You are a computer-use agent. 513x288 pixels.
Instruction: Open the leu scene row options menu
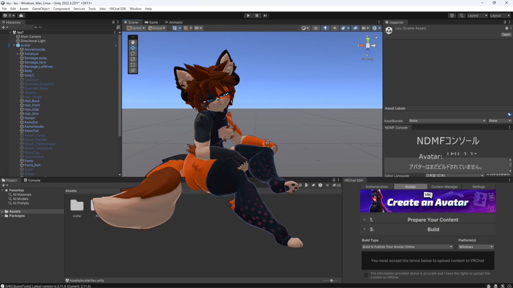(115, 32)
